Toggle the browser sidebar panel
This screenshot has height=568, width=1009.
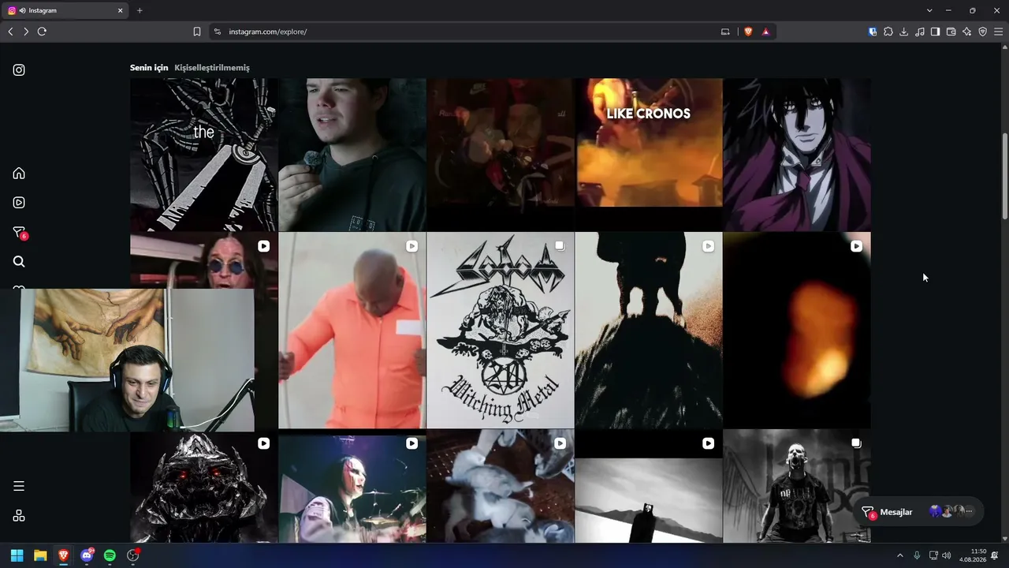click(935, 32)
